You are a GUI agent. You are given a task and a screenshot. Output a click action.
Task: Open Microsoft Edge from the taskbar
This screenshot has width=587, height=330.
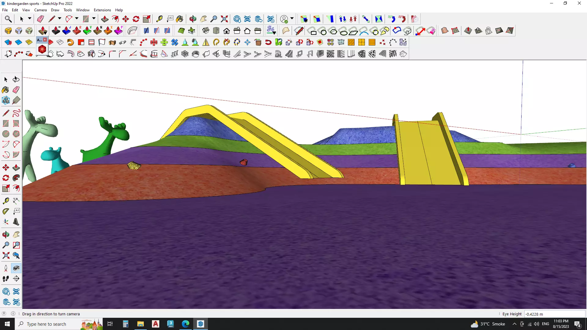click(x=186, y=324)
